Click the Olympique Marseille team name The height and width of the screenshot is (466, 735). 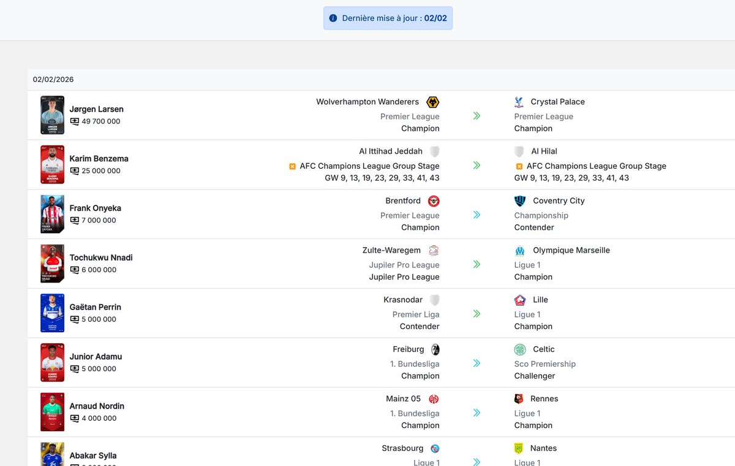[x=571, y=251]
